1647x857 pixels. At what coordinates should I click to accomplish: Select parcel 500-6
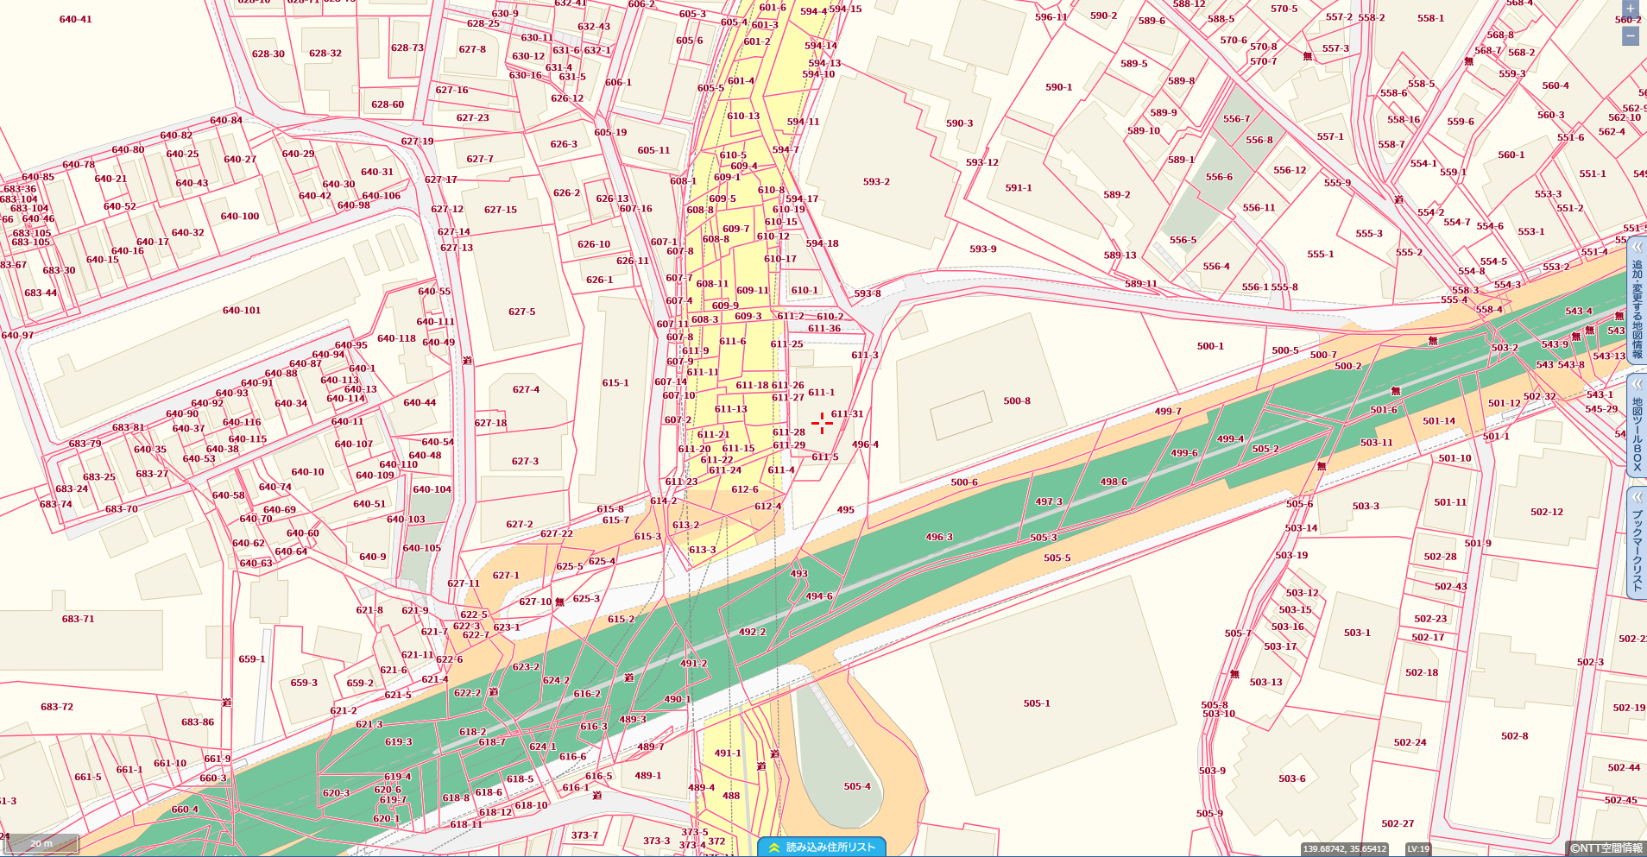click(964, 482)
